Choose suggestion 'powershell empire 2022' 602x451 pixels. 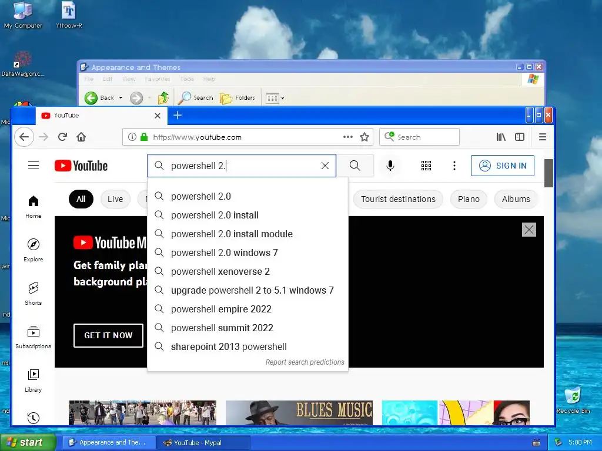click(248, 309)
